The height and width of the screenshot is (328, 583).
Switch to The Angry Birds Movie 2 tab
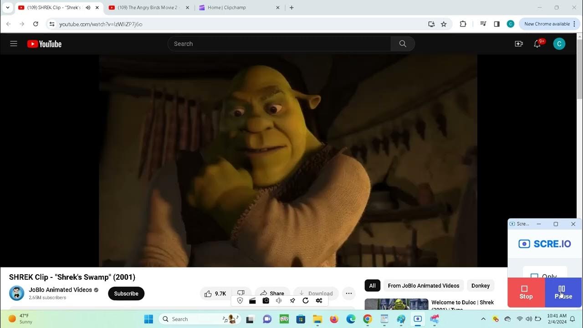tap(149, 8)
